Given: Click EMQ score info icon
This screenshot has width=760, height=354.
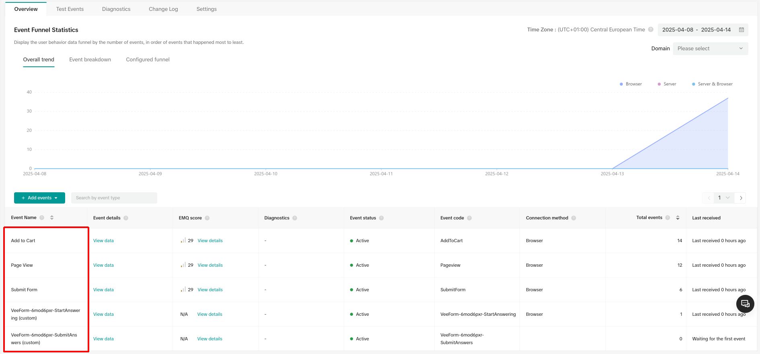Looking at the screenshot, I should click(207, 218).
